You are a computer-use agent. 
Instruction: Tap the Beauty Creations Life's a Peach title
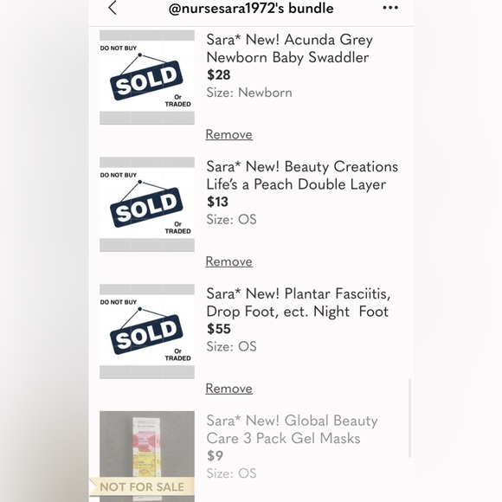tap(302, 176)
